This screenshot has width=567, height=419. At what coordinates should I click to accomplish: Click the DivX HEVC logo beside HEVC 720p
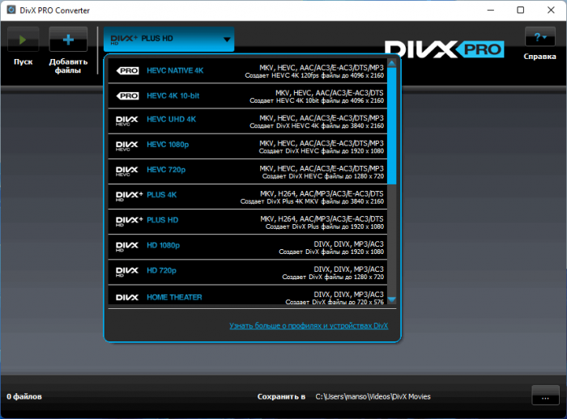(x=127, y=171)
